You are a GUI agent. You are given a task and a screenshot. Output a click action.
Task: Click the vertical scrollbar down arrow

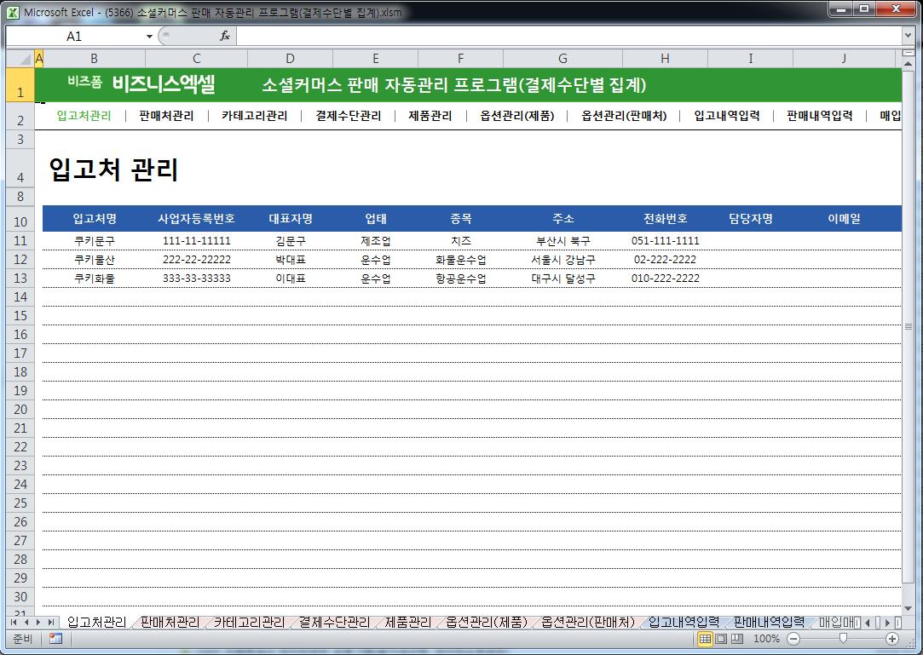908,608
